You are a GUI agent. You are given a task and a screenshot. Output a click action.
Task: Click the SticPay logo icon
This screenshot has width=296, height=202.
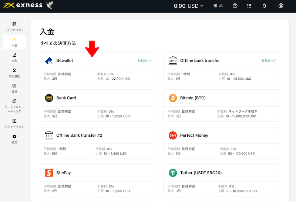click(x=49, y=173)
